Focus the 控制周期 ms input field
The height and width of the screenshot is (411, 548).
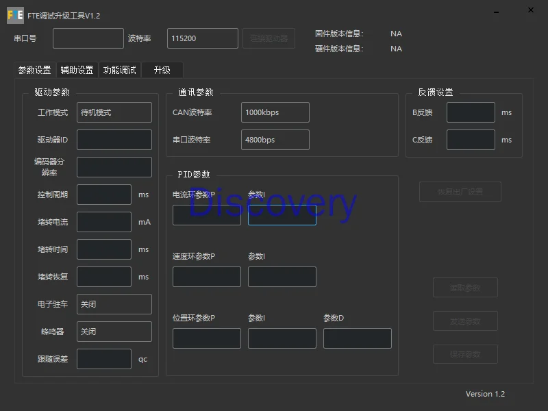[104, 195]
